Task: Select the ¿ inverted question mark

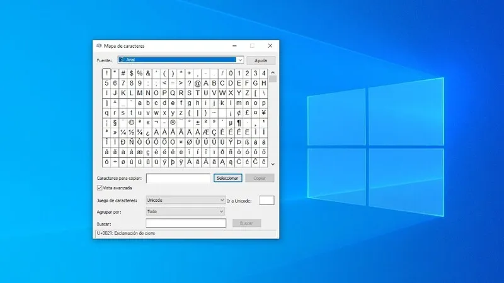Action: [148, 132]
